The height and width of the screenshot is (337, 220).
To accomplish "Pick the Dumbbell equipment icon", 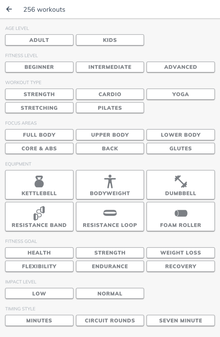I will pos(180,181).
